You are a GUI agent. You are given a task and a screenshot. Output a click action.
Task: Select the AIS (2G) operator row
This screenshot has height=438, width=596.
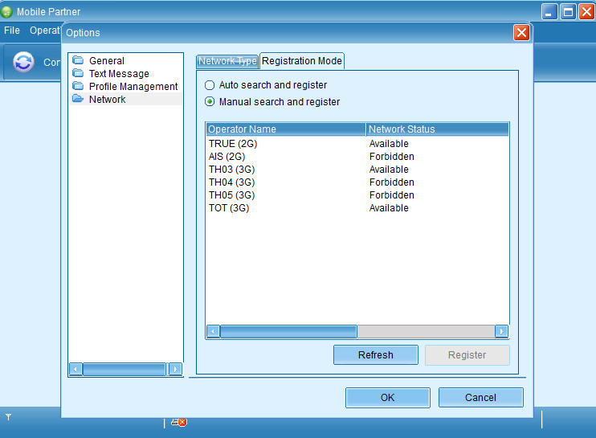[357, 157]
